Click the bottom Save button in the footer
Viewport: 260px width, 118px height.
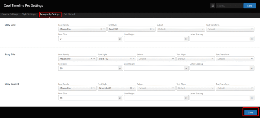point(250,112)
